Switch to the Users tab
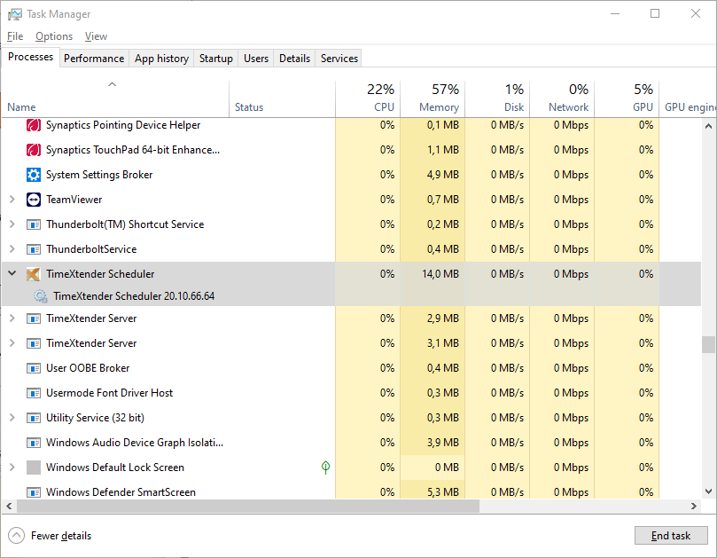This screenshot has width=717, height=558. 256,59
